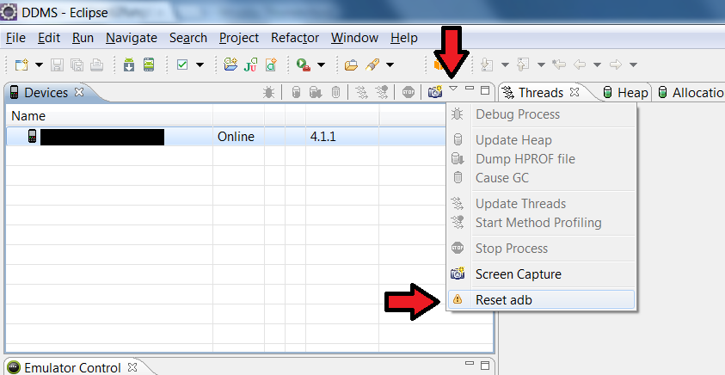Select the Emulator Control tab

tap(71, 368)
